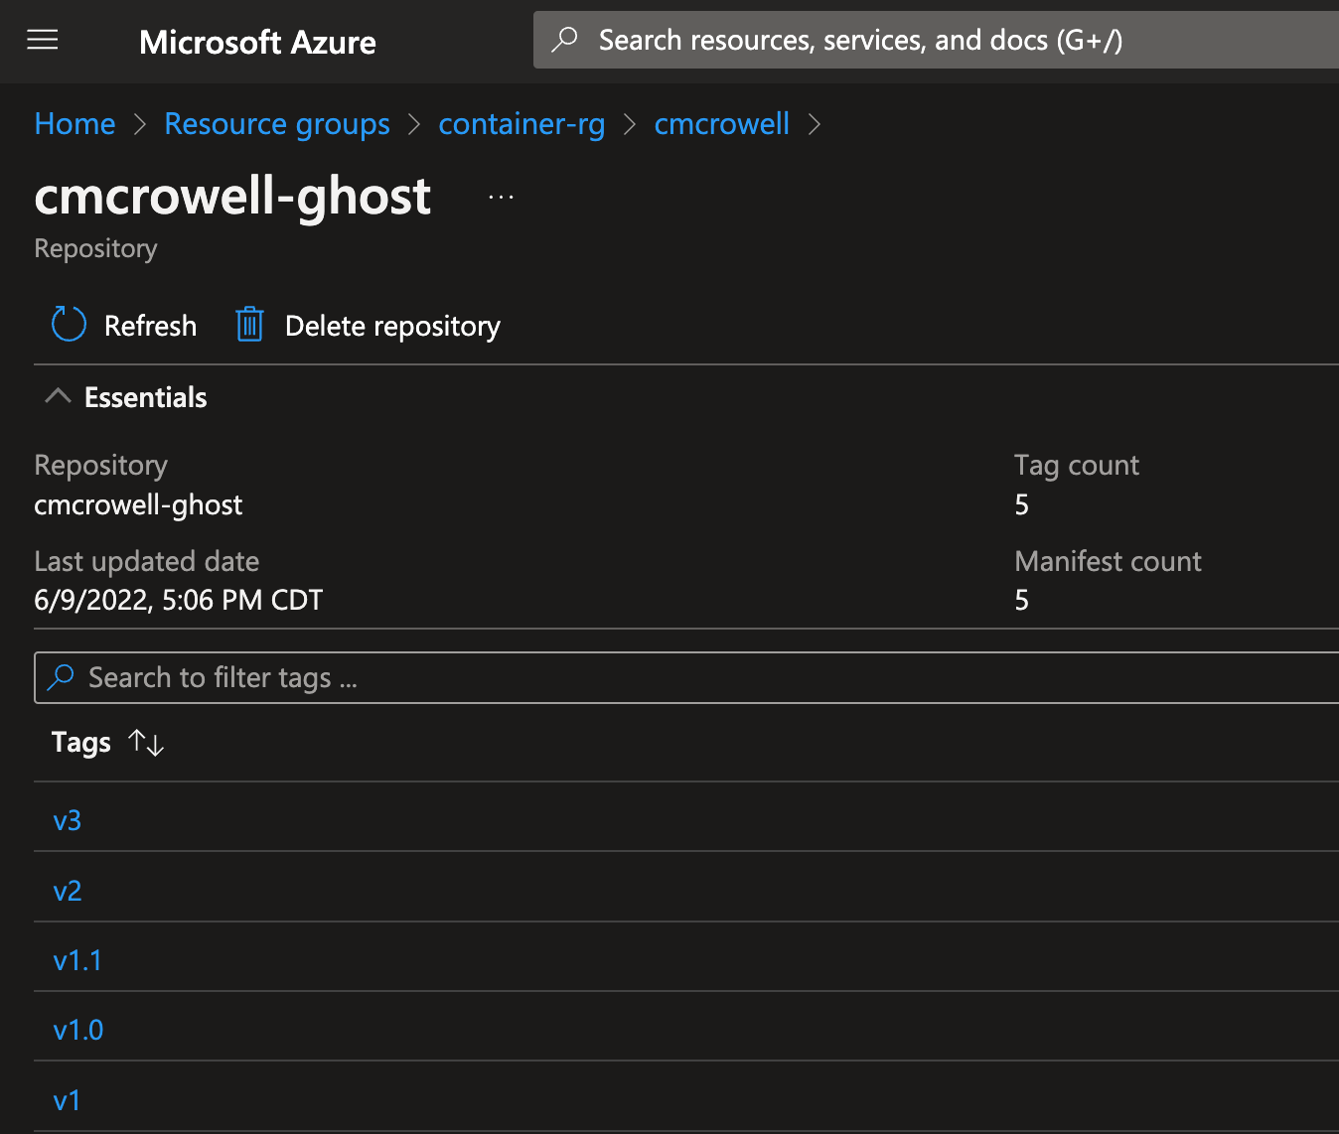The height and width of the screenshot is (1134, 1339).
Task: Focus the Search to filter tags field
Action: click(x=686, y=677)
